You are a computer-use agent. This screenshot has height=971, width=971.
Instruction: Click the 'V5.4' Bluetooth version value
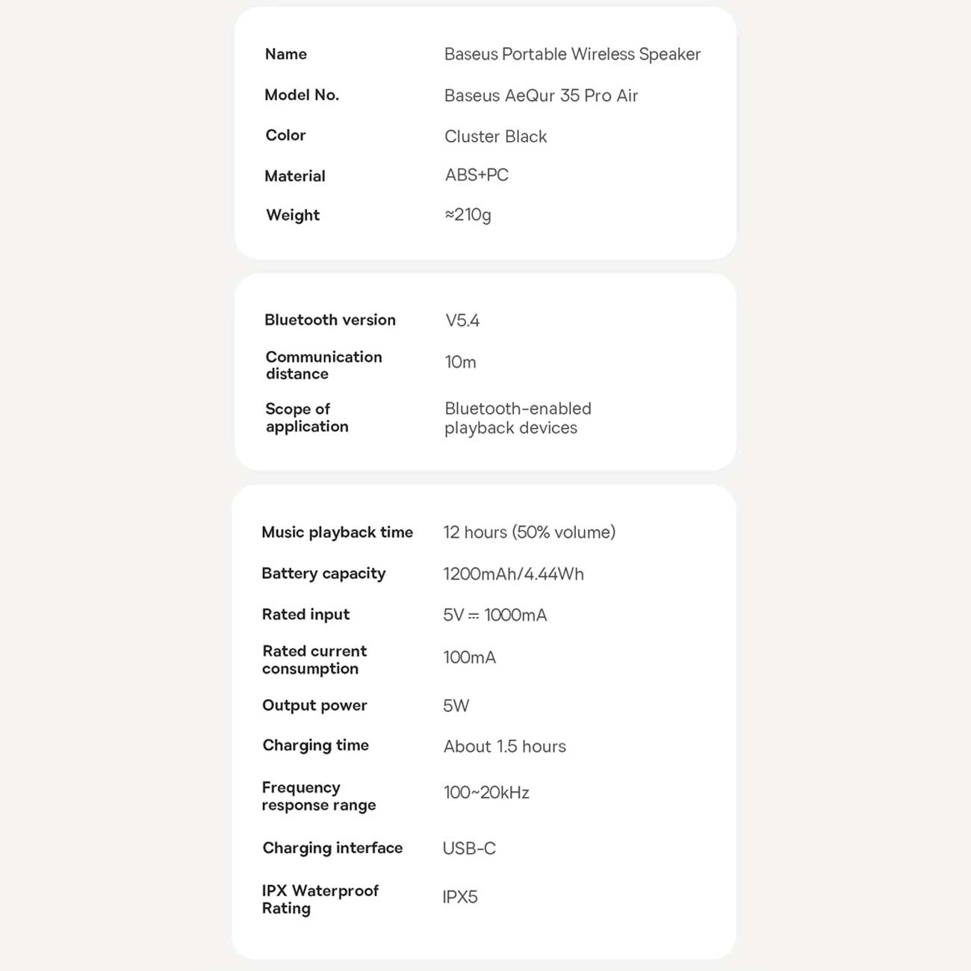tap(462, 321)
